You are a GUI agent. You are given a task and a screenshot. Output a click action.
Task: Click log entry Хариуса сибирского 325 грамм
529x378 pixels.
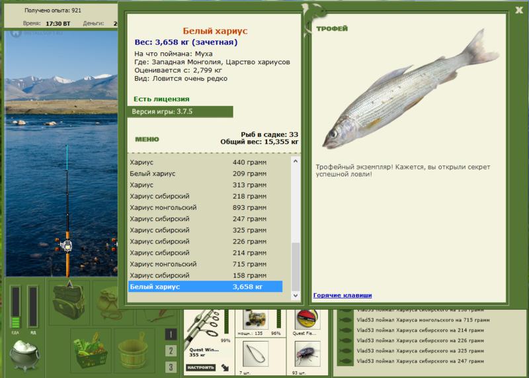pyautogui.click(x=421, y=351)
